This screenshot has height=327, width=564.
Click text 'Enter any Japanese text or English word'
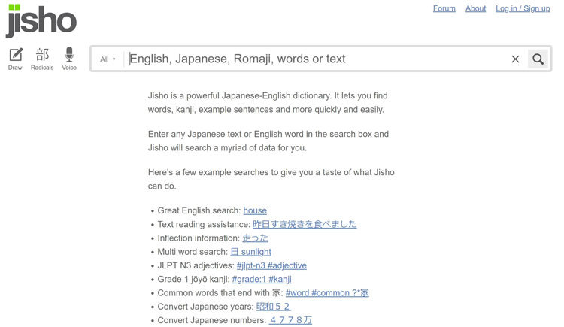tap(226, 134)
